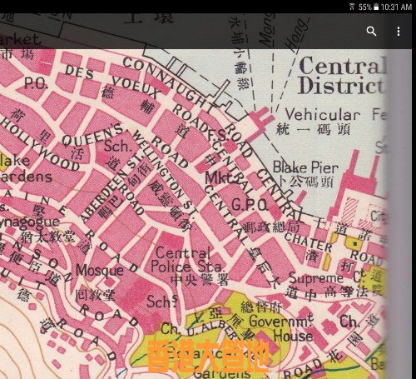
Task: Tap the 郵政總局 post office label
Action: 270,227
